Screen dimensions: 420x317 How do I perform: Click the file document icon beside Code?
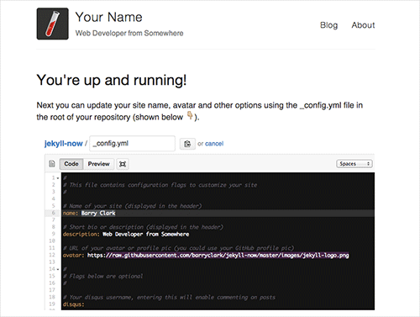(x=52, y=164)
